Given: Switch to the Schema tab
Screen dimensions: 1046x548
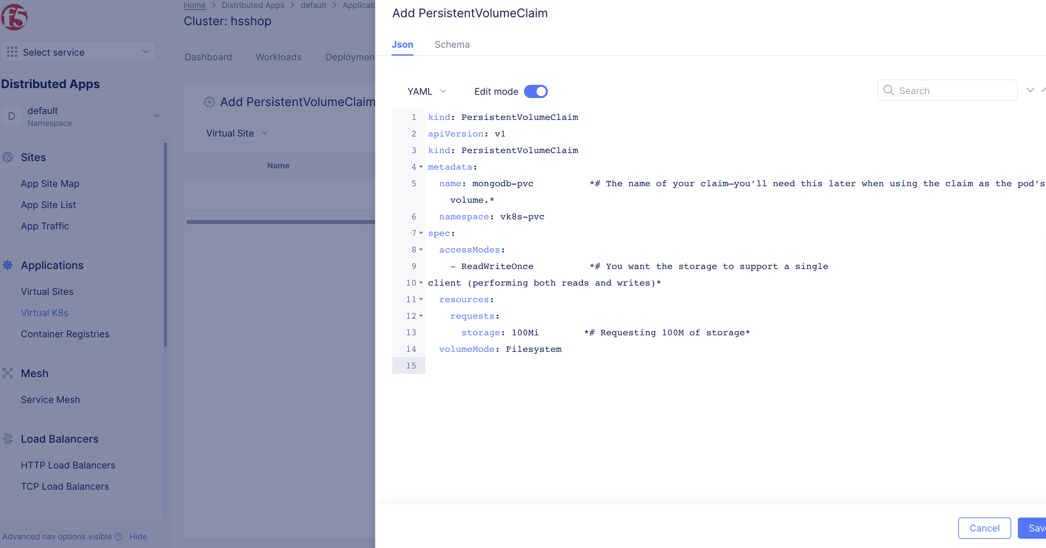Looking at the screenshot, I should point(452,45).
